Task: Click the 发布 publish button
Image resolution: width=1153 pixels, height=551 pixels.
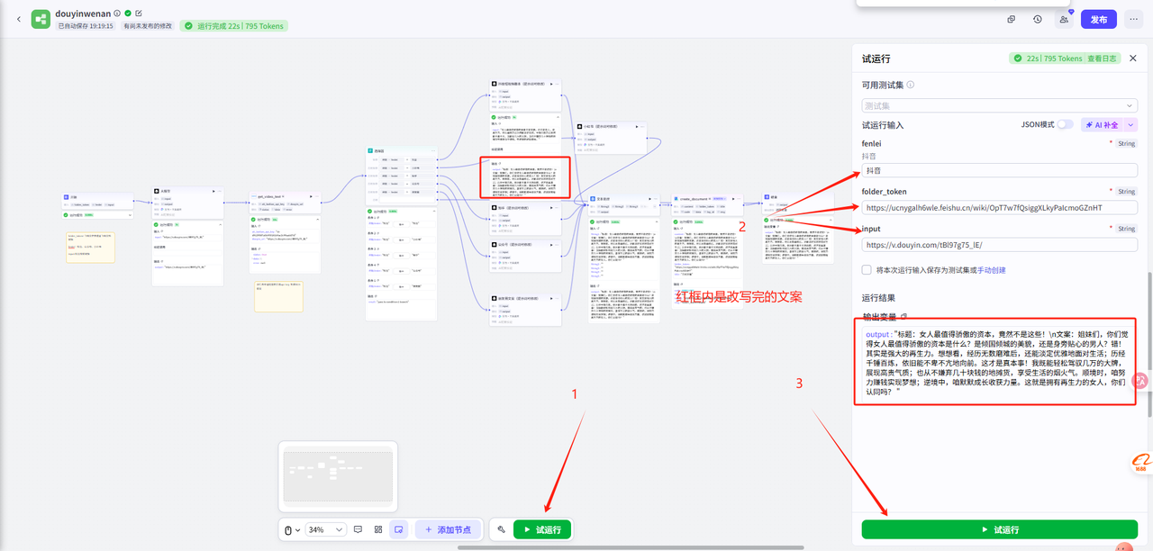Action: pos(1099,19)
